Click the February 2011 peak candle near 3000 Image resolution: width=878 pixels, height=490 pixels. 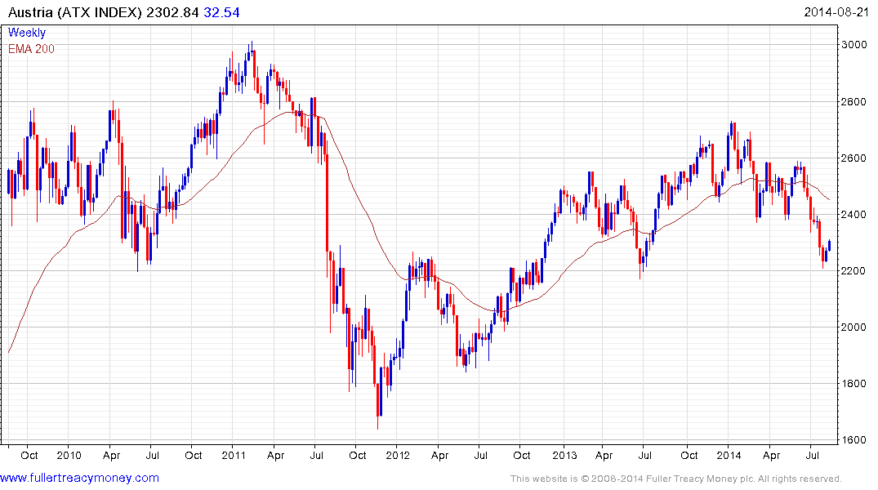pos(252,51)
